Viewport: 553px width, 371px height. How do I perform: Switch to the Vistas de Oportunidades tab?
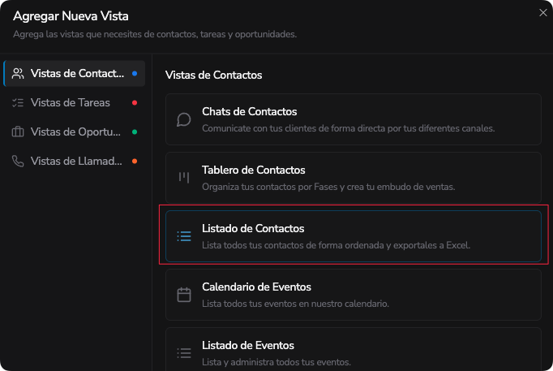pos(75,132)
